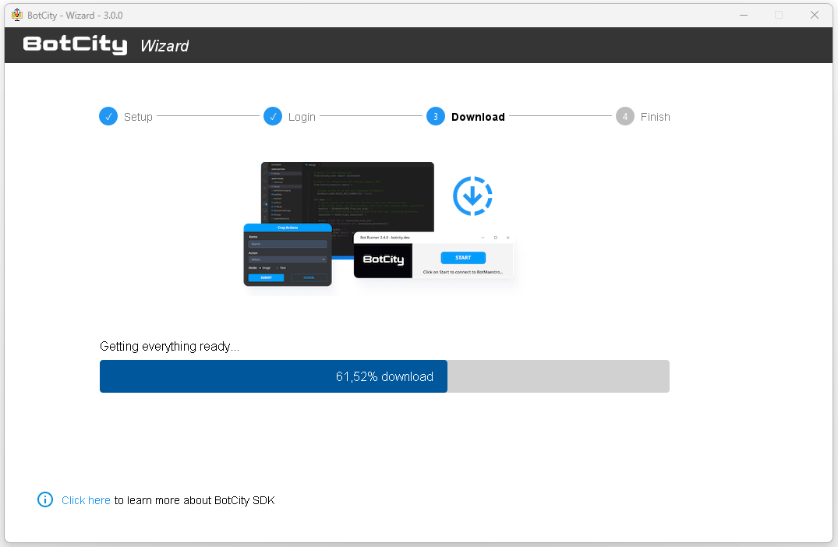838x547 pixels.
Task: Open the Click here BotCity SDK link
Action: tap(86, 499)
